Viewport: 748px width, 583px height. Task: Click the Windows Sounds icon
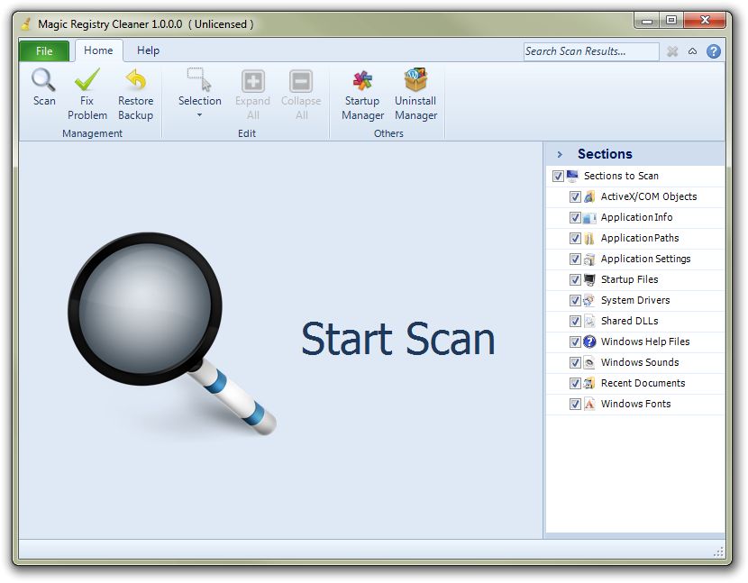coord(589,362)
